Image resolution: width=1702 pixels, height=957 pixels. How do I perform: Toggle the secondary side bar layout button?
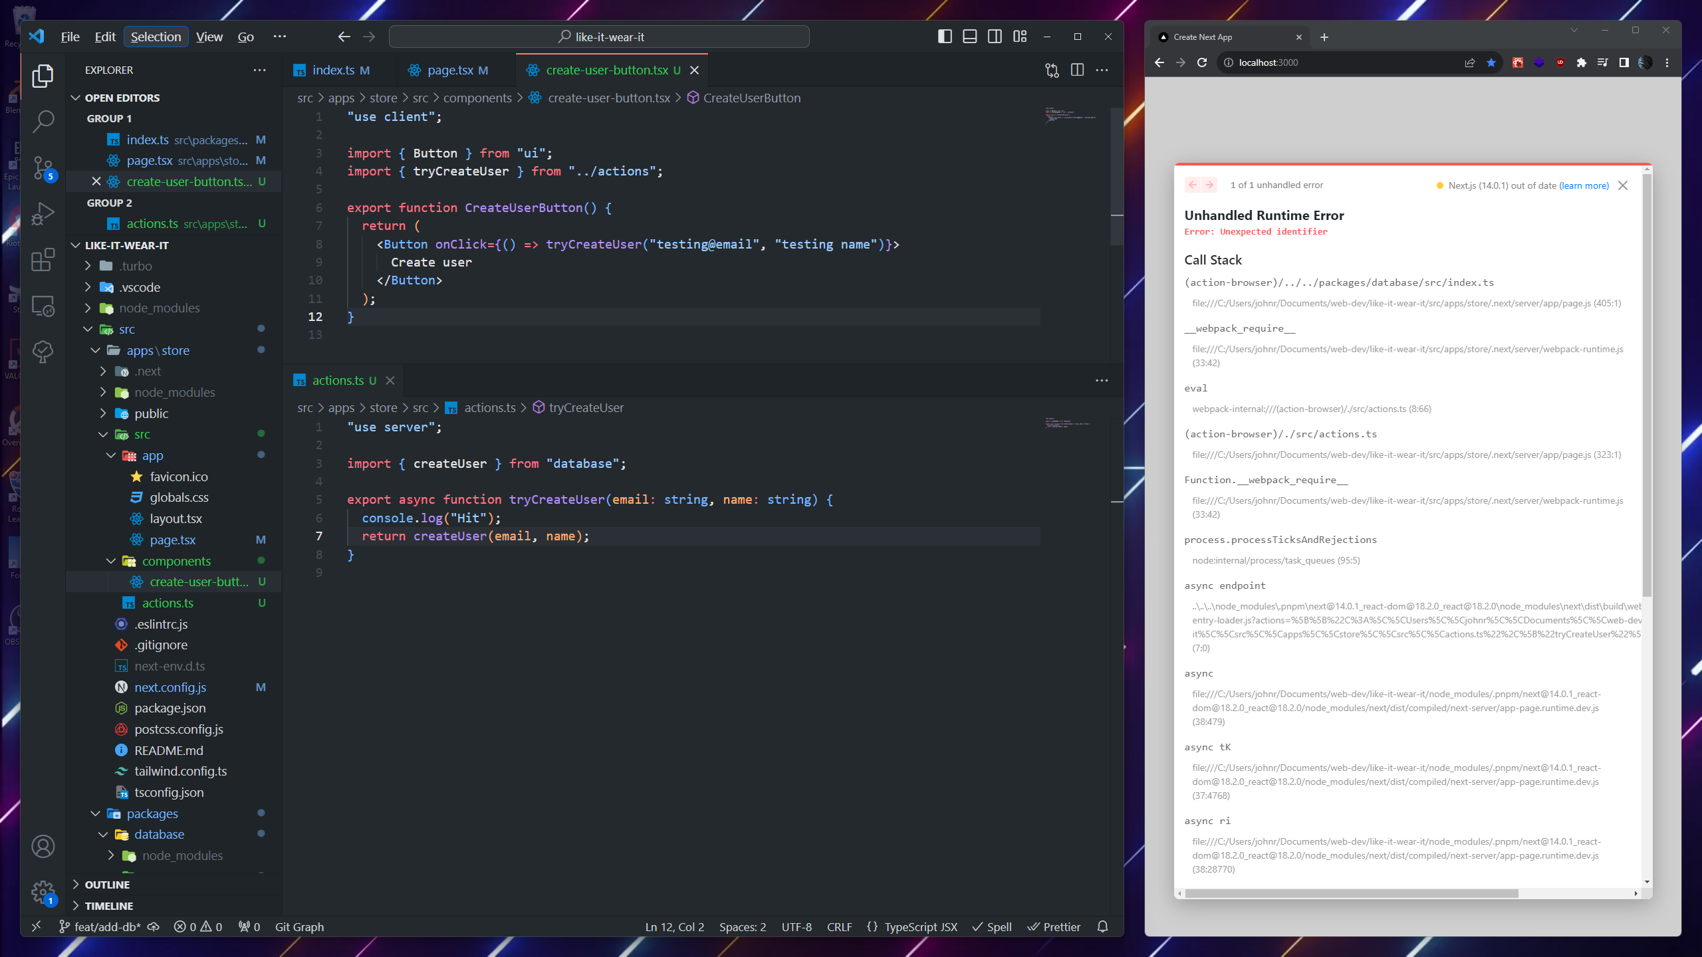click(995, 37)
